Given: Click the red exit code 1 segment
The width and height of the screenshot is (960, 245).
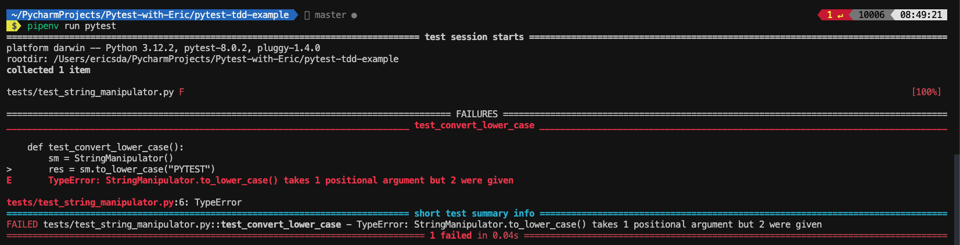Looking at the screenshot, I should [833, 15].
